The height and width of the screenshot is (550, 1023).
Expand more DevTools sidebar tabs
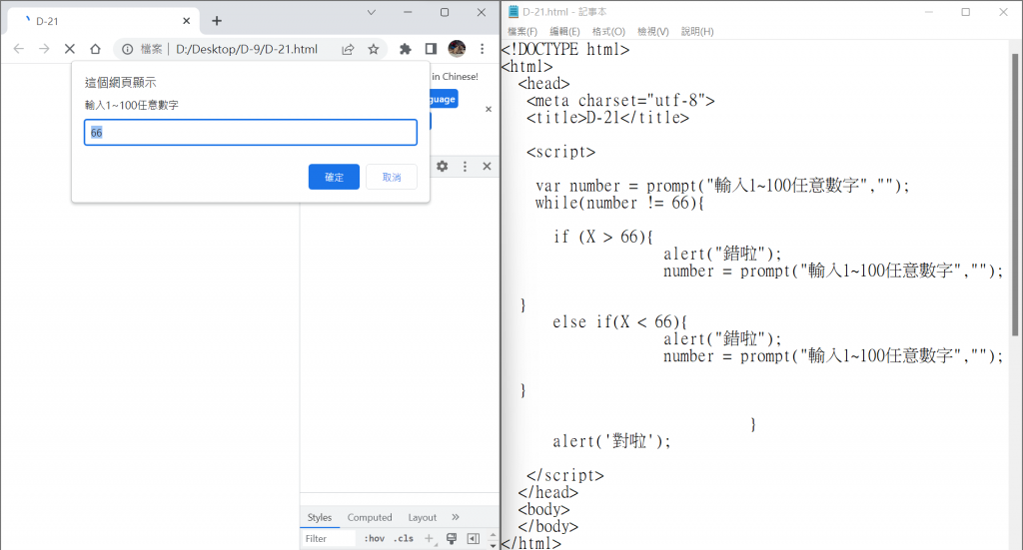(x=456, y=517)
